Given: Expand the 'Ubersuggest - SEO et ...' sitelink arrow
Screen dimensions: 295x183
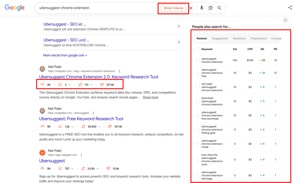Looking at the screenshot, I should [179, 26].
